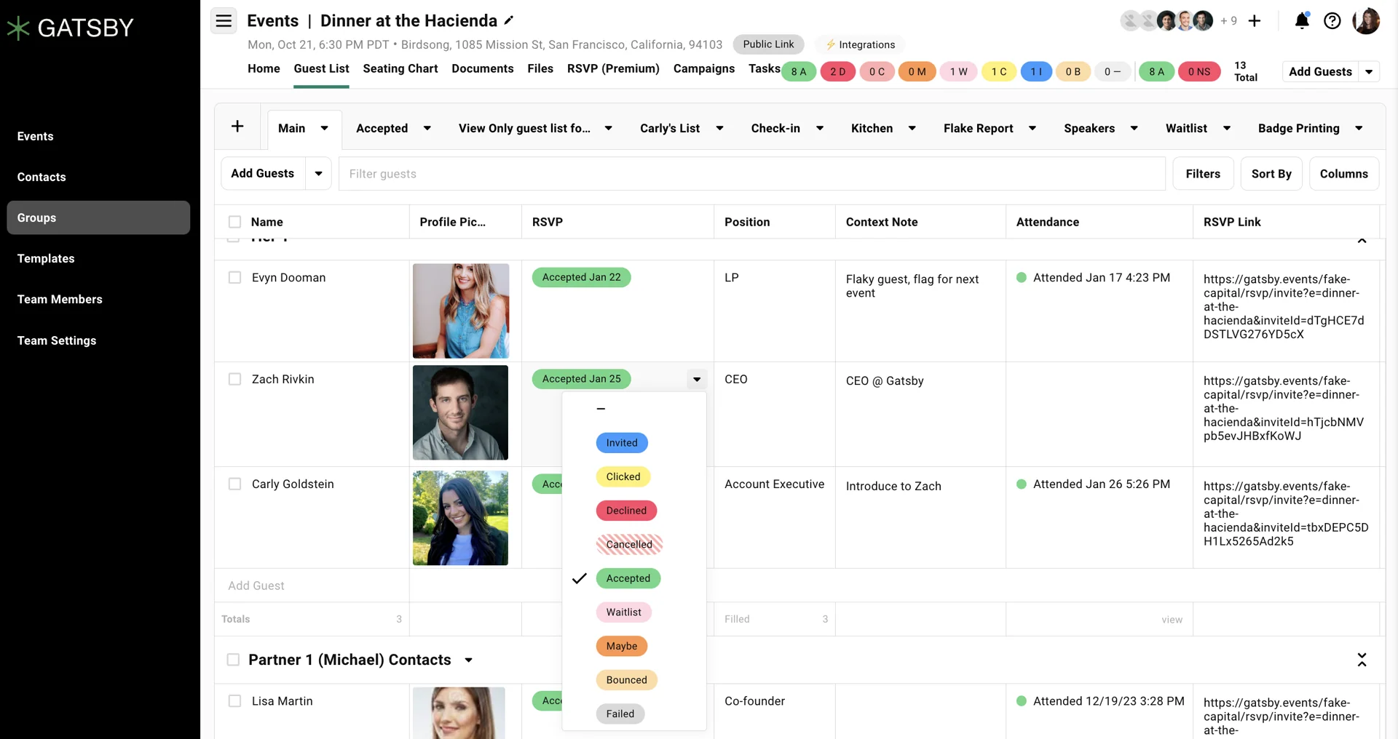Screen dimensions: 1398x739
Task: Select Zach Rivkin's row checkbox
Action: [x=234, y=379]
